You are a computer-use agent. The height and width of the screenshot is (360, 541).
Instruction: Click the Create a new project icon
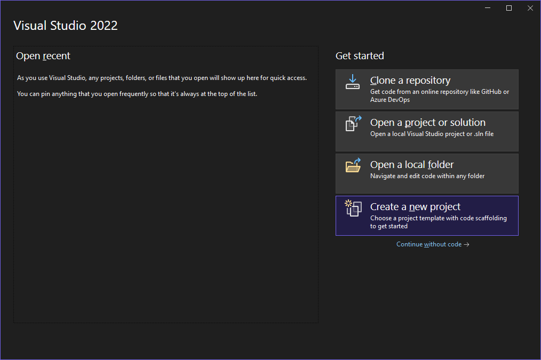coord(353,208)
